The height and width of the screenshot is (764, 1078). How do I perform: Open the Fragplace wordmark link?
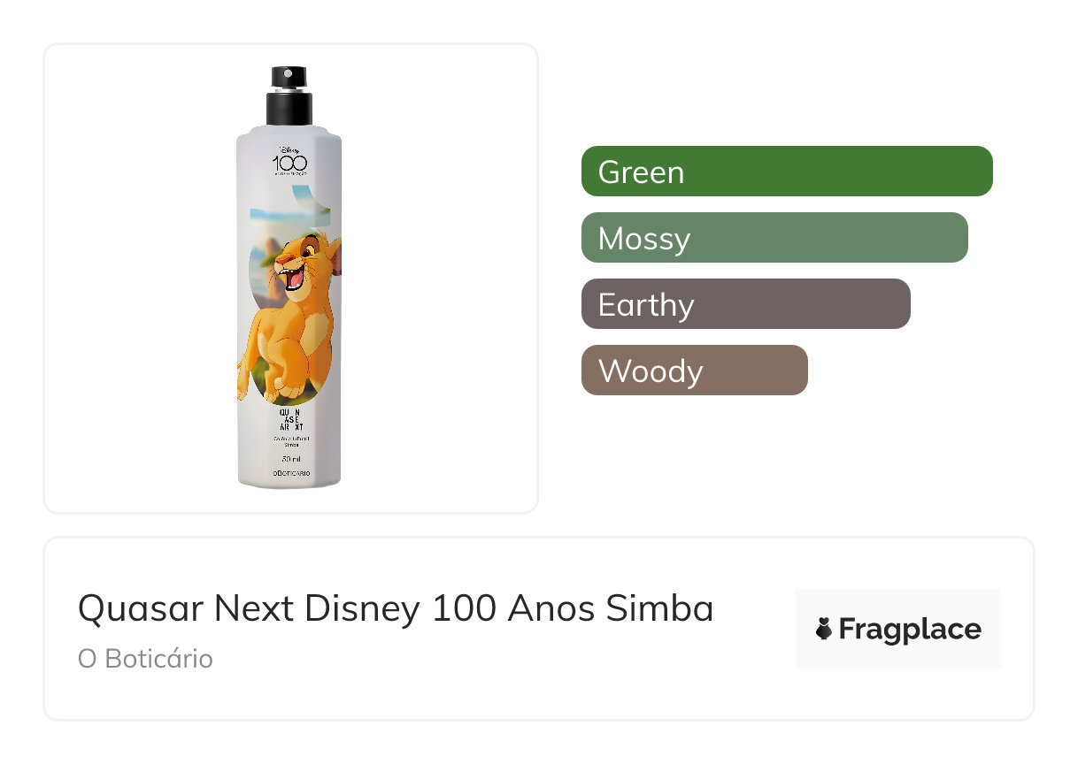pyautogui.click(x=909, y=630)
